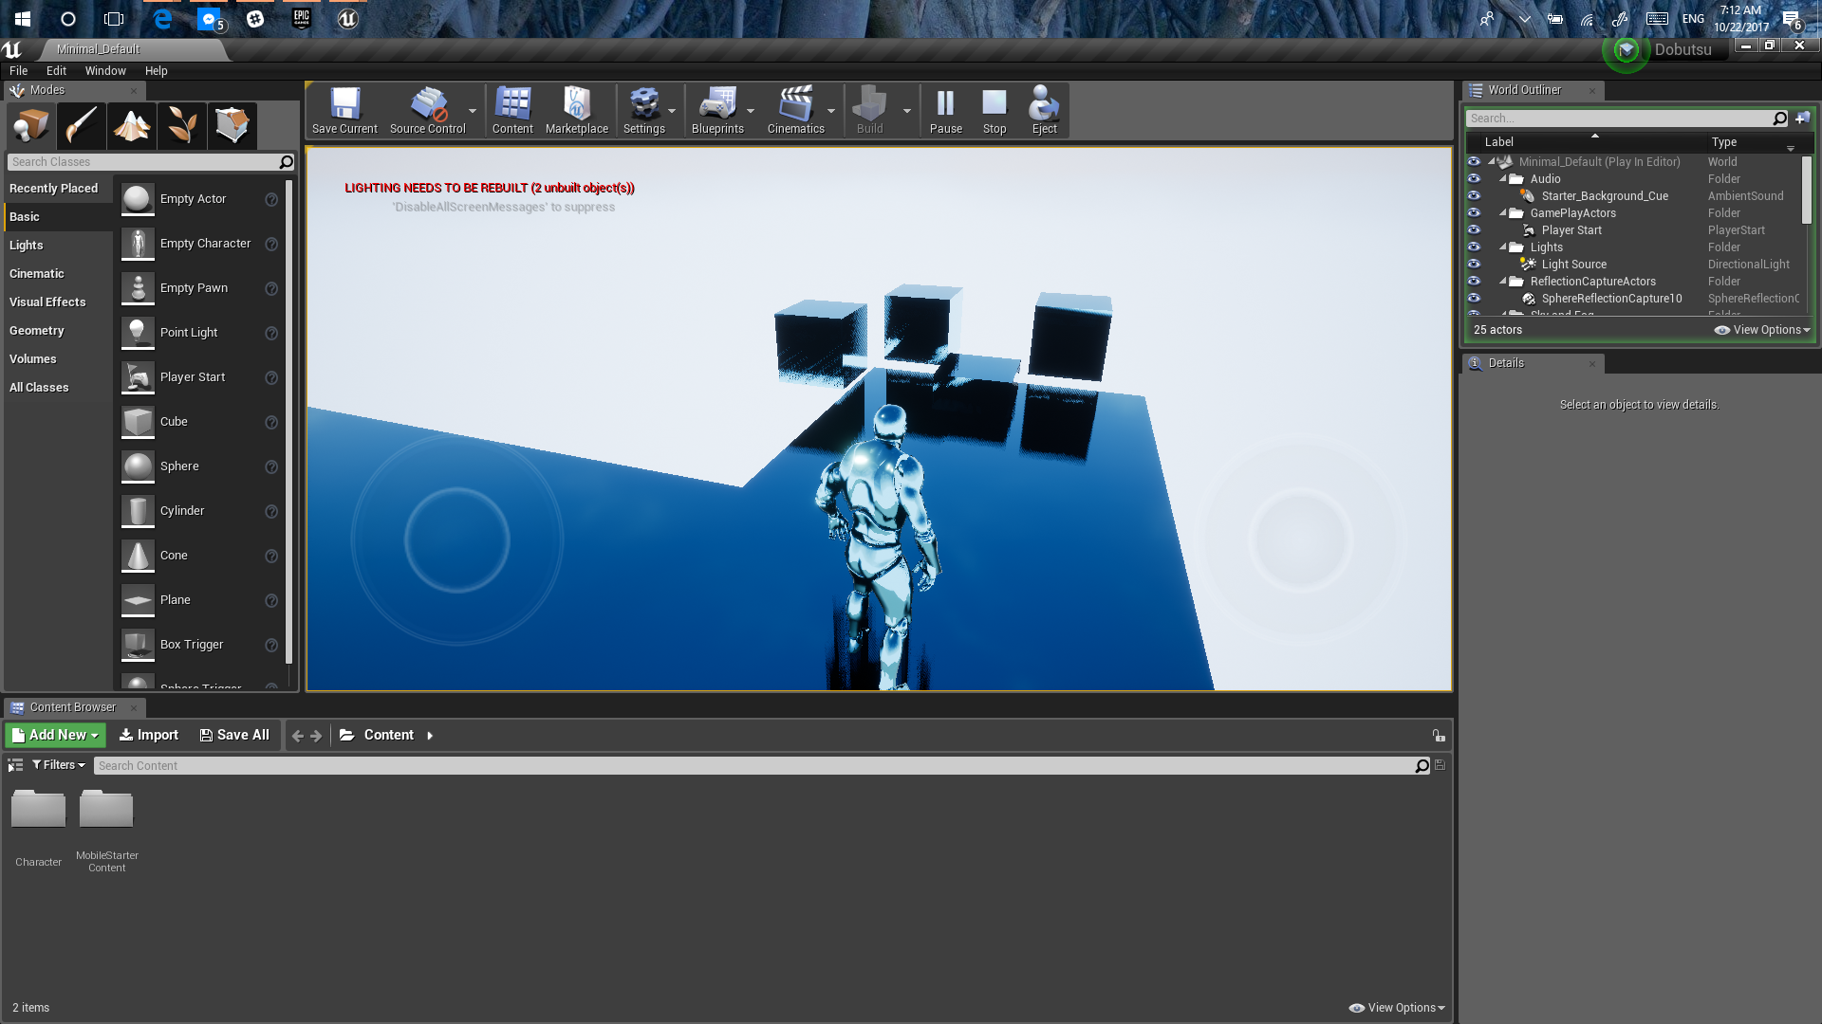Screen dimensions: 1822x1024
Task: Click the Search Content input field
Action: click(x=754, y=766)
